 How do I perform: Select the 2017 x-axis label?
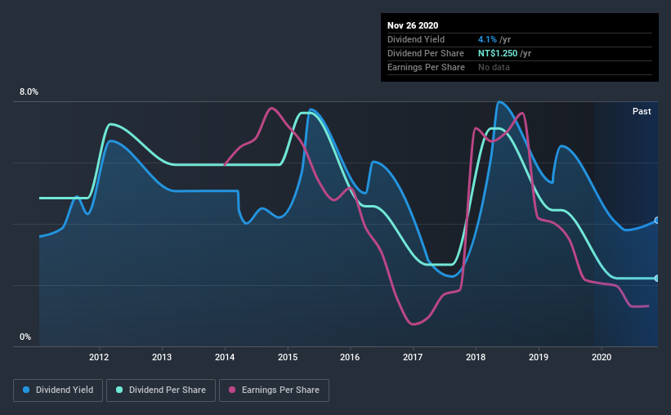click(413, 357)
